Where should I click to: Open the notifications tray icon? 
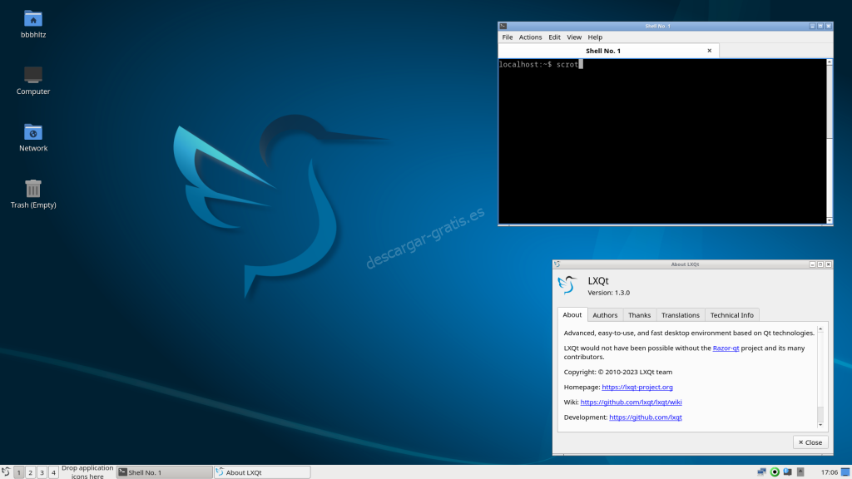[787, 472]
